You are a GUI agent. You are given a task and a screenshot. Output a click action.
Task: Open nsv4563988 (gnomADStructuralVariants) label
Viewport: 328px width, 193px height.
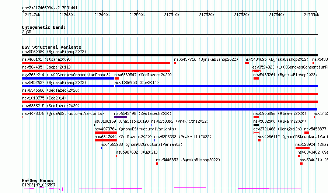pyautogui.click(x=142, y=144)
